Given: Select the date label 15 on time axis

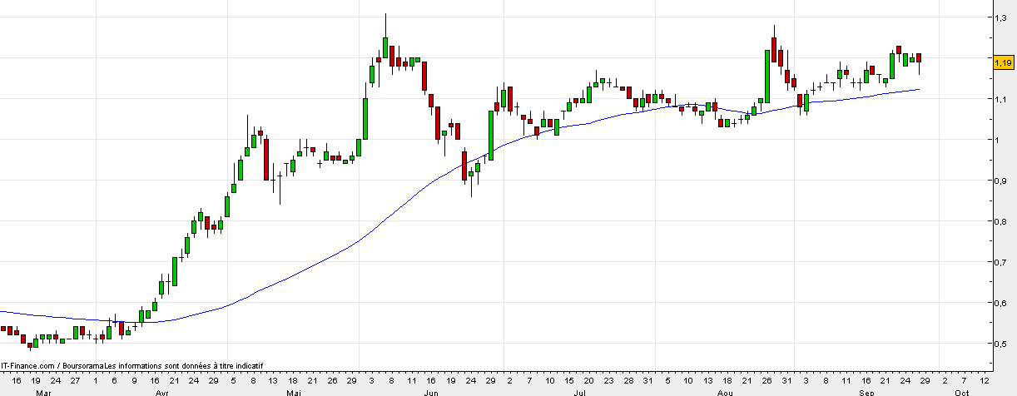Looking at the screenshot, I should (569, 381).
